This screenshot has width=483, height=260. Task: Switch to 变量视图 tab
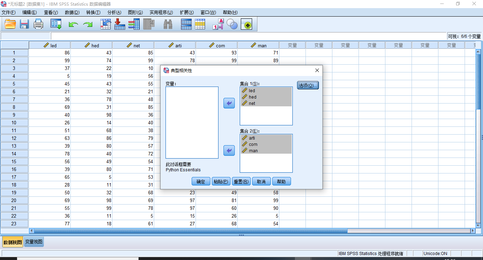coord(34,242)
